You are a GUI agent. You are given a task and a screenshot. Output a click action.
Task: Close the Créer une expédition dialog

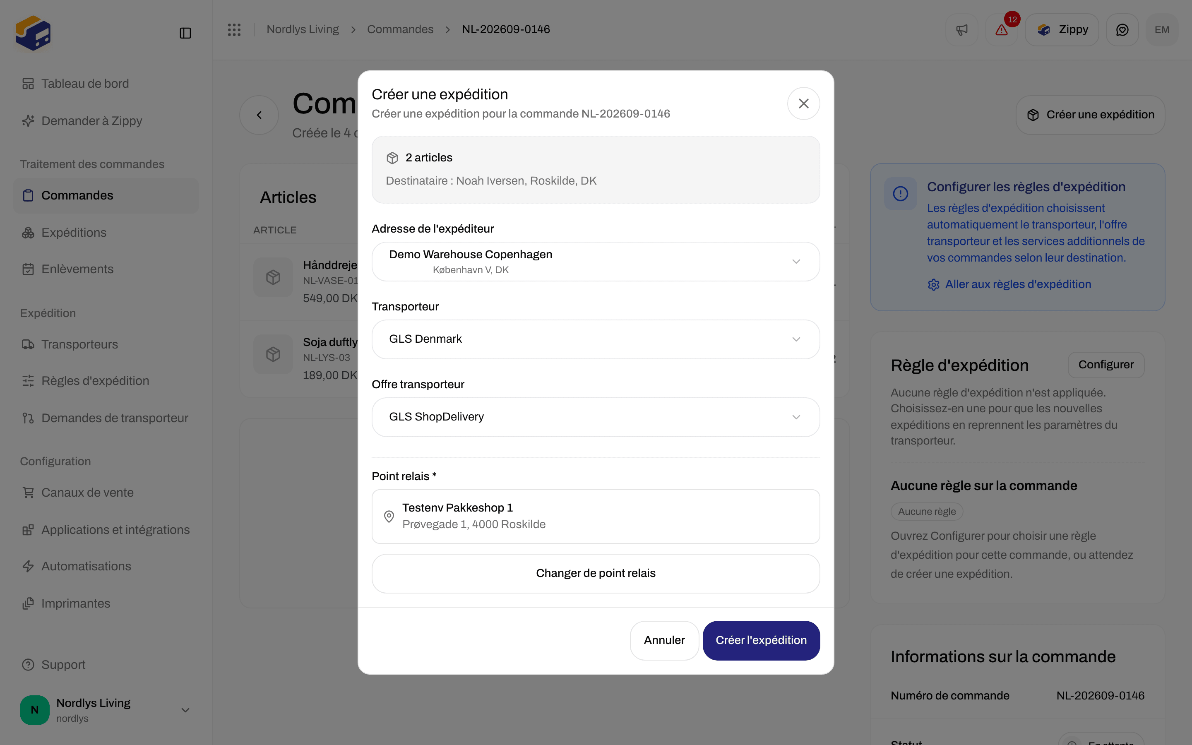point(803,103)
